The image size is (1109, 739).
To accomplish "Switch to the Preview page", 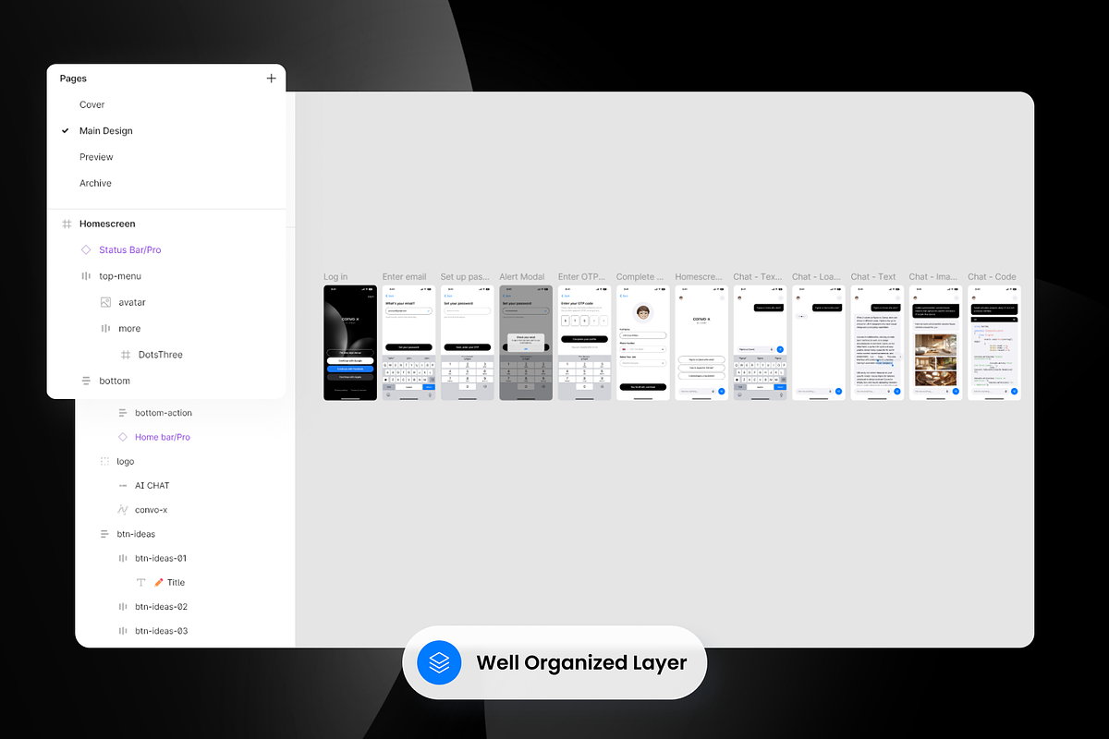I will 96,157.
